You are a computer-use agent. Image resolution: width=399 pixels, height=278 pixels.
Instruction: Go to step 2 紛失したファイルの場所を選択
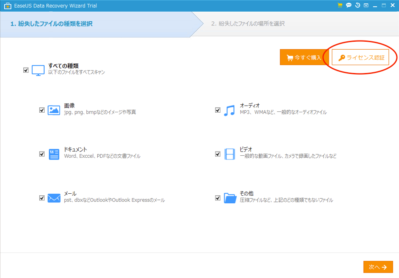pyautogui.click(x=248, y=24)
